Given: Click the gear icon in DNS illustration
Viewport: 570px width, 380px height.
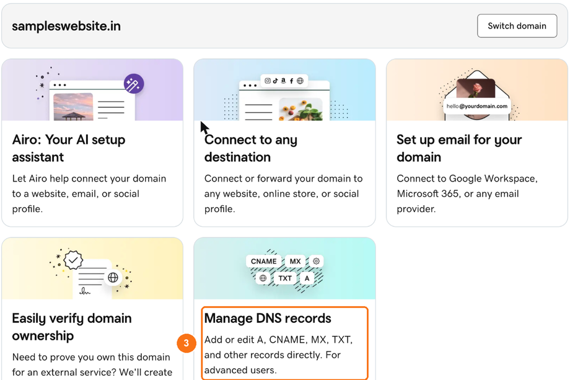Looking at the screenshot, I should [x=316, y=261].
